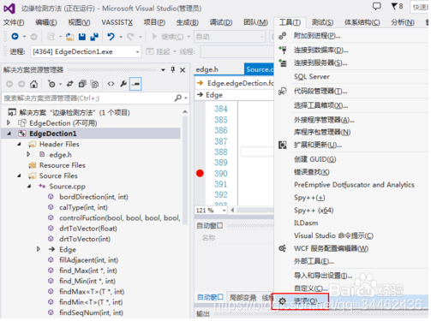The image size is (431, 321).
Task: Click the editor horizontal scroll-left arrow
Action: (232, 211)
